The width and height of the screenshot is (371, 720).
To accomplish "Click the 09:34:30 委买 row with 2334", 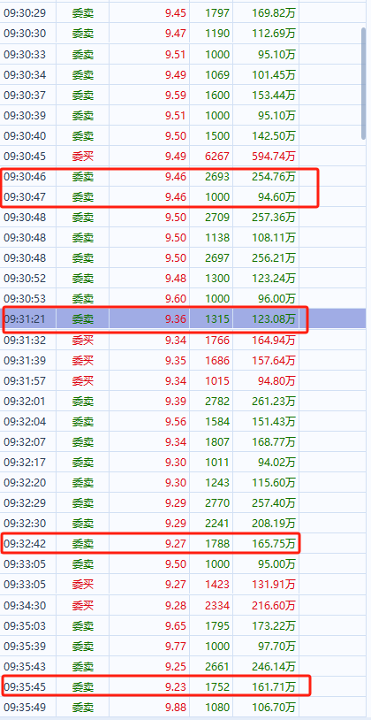I will click(x=184, y=606).
